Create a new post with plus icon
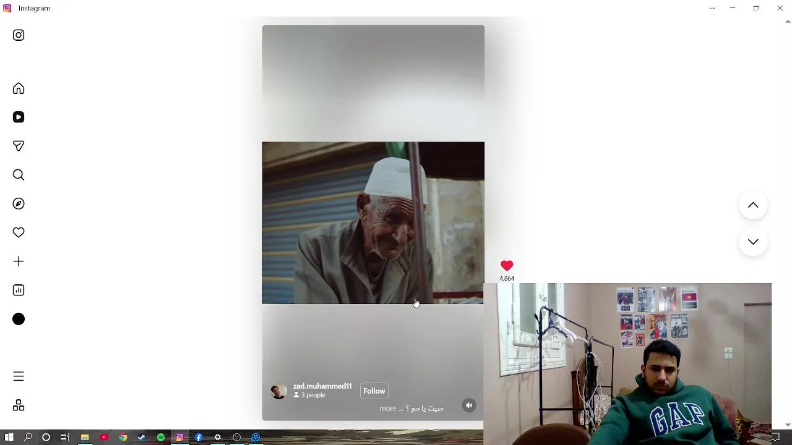Image resolution: width=792 pixels, height=445 pixels. tap(19, 261)
